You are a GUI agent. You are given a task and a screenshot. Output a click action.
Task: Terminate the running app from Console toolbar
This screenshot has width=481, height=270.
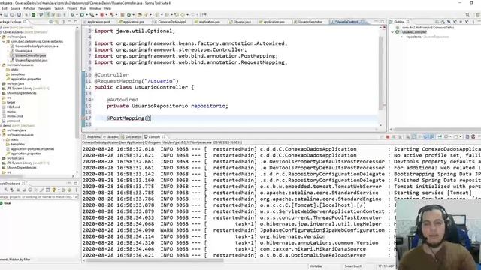[388, 136]
